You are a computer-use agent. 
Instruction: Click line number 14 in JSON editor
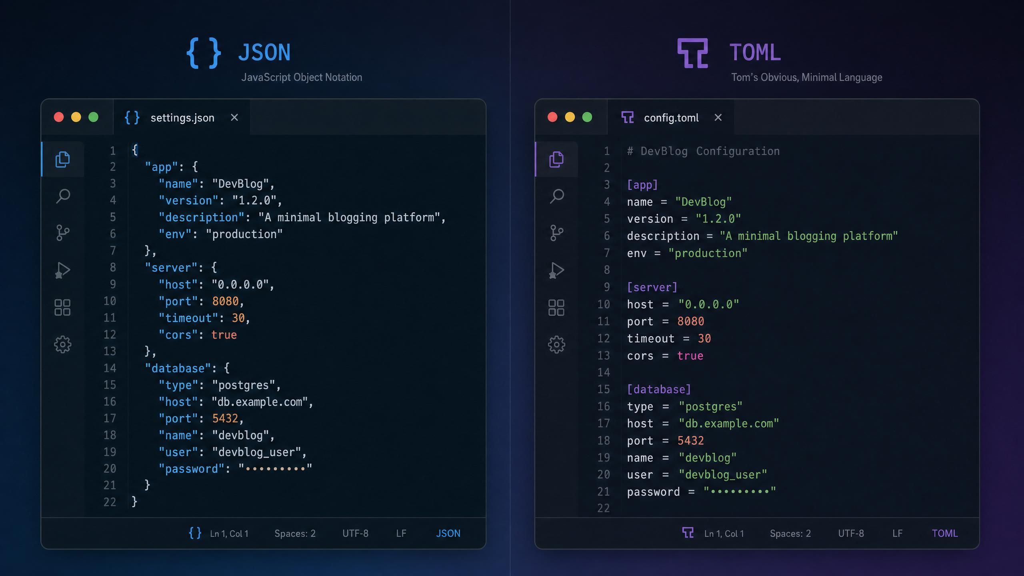pos(110,368)
